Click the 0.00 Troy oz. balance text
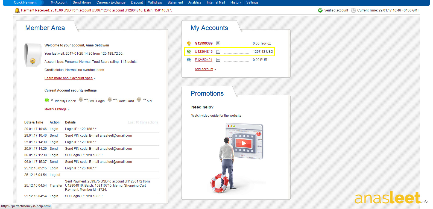433x209 pixels. pos(262,43)
